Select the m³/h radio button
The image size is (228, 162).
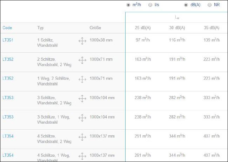point(128,5)
